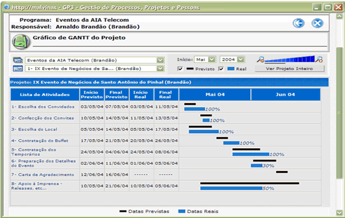Toggle the Previsto checkbox
The image size is (345, 218).
coord(181,69)
